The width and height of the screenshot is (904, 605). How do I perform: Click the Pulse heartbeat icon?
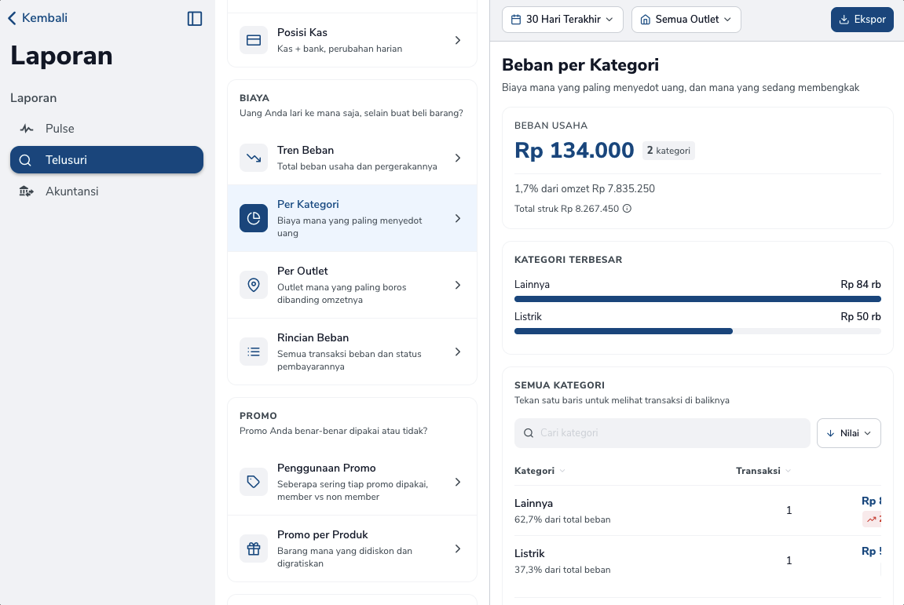[x=26, y=129]
